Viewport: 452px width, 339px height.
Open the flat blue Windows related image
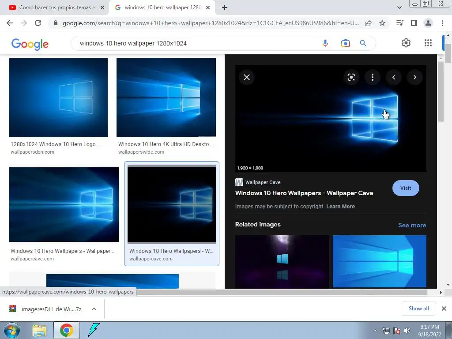click(379, 261)
